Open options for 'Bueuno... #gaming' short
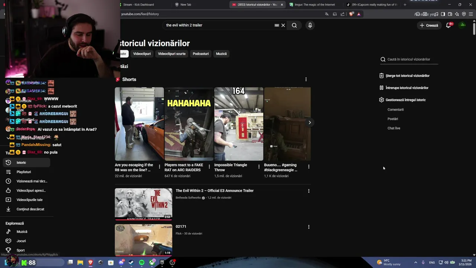The height and width of the screenshot is (268, 476). [309, 166]
